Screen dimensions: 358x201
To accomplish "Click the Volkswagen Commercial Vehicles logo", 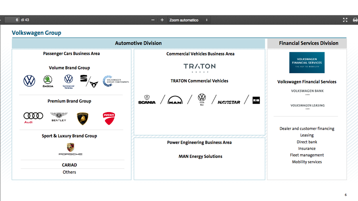I will [x=68, y=81].
